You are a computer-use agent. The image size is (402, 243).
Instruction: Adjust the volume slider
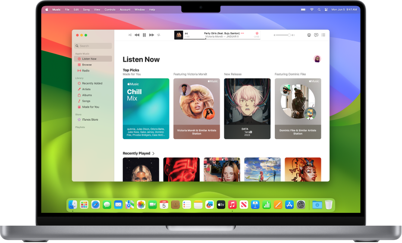[283, 35]
